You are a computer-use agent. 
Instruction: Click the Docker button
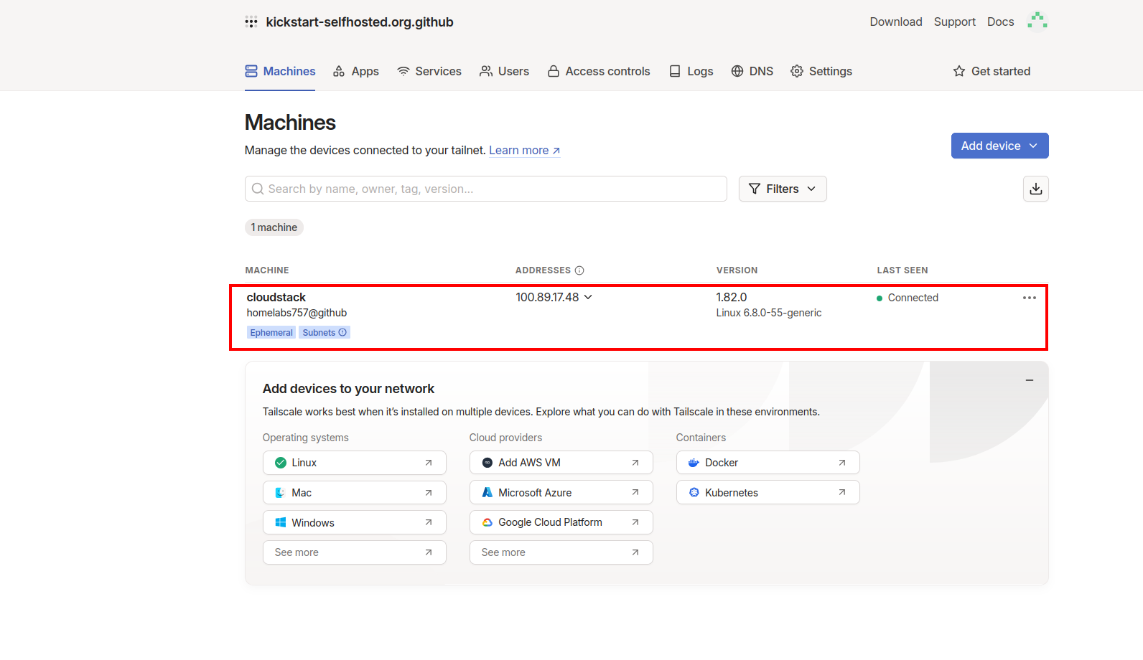768,463
